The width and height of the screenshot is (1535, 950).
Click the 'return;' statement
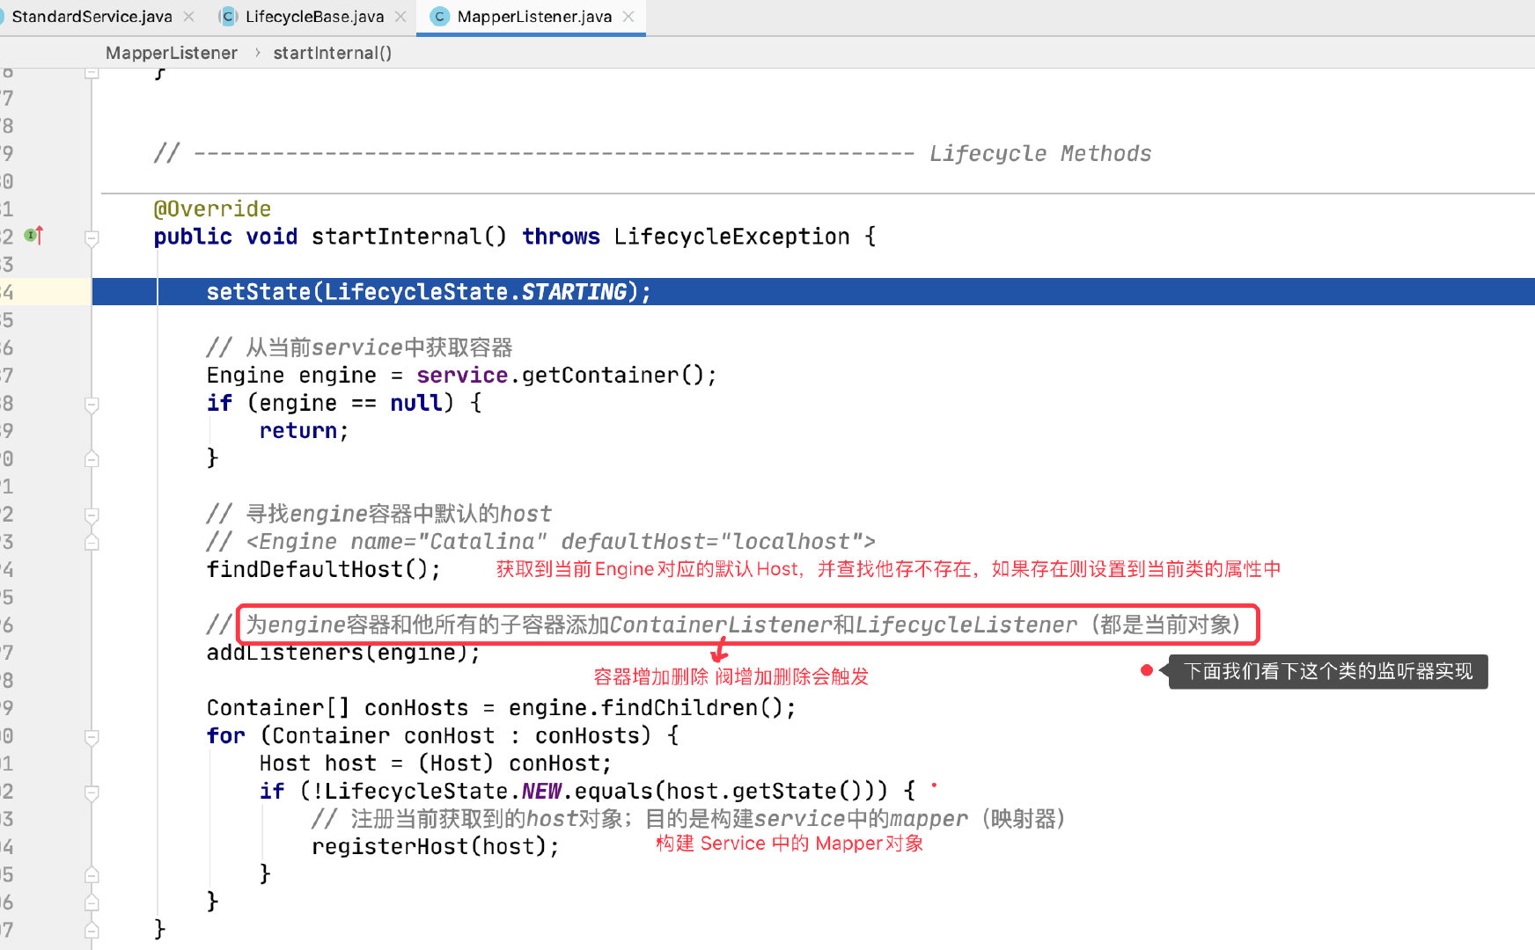(x=304, y=430)
